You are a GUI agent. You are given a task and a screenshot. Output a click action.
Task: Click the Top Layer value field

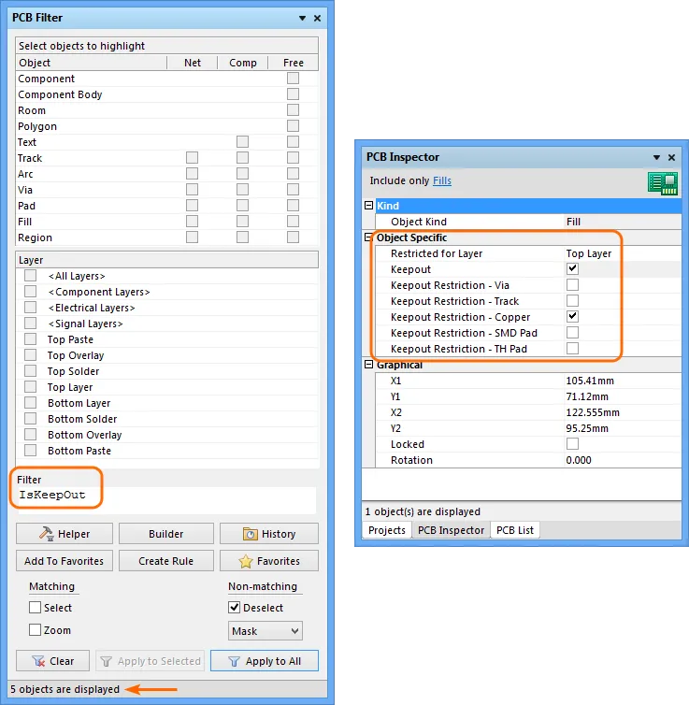[x=623, y=253]
